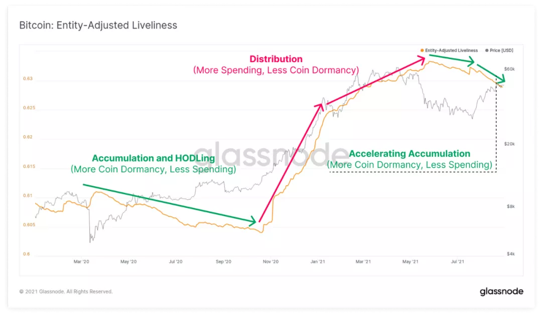Image resolution: width=542 pixels, height=316 pixels.
Task: Click the long red arrow rising from Nov '20
Action: [x=290, y=163]
